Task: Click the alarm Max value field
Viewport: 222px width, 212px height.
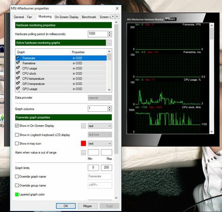Action: (106, 153)
